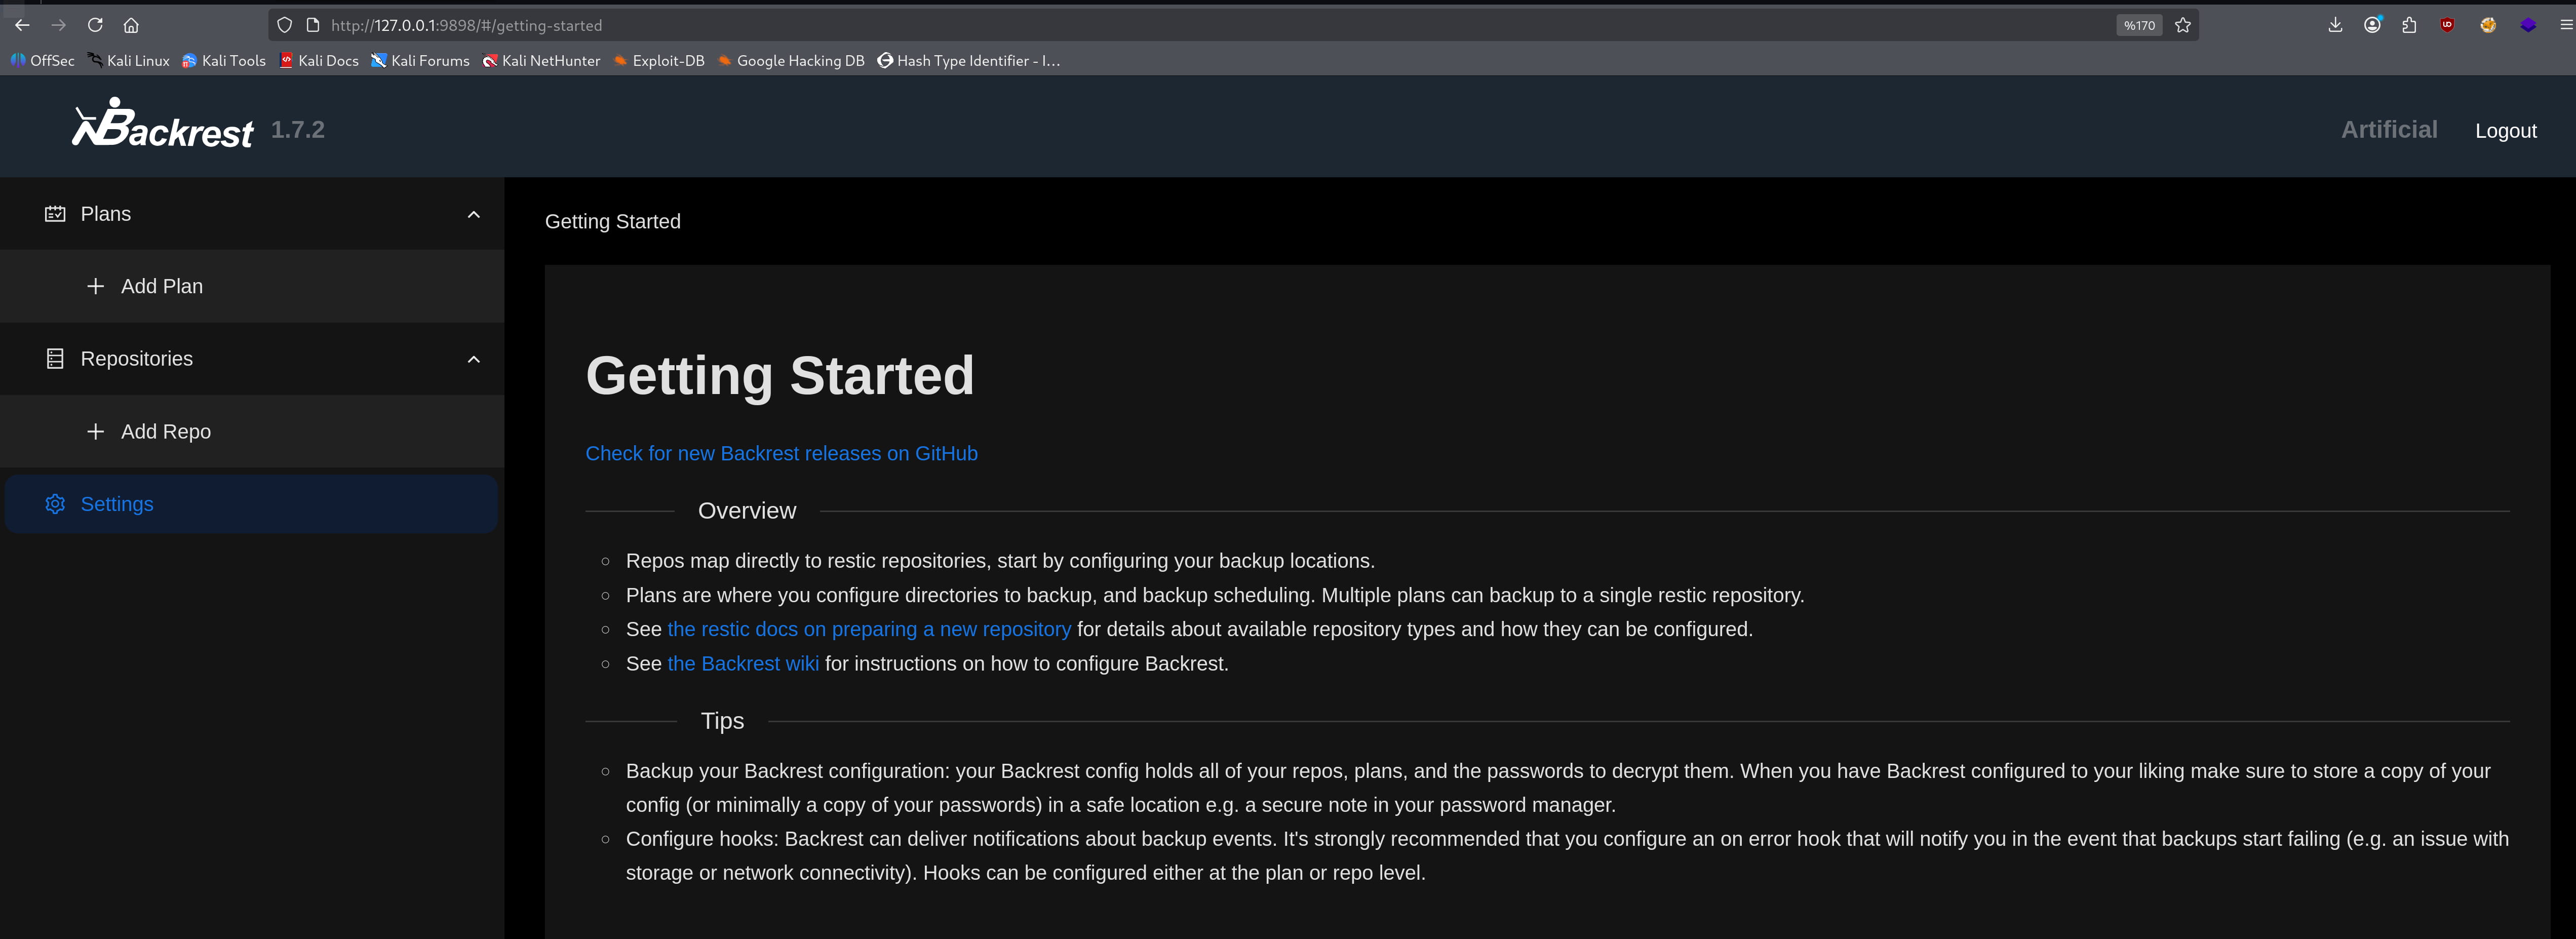Screen dimensions: 2576x939
Task: Click the Backrest logo
Action: pyautogui.click(x=162, y=126)
